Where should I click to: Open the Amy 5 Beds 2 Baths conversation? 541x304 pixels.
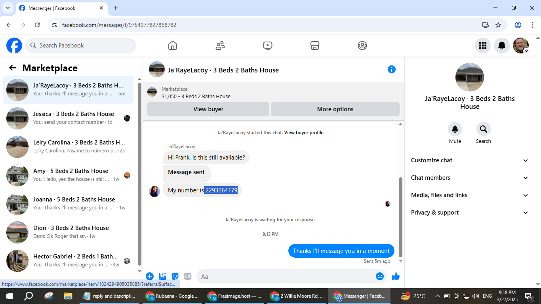point(69,175)
